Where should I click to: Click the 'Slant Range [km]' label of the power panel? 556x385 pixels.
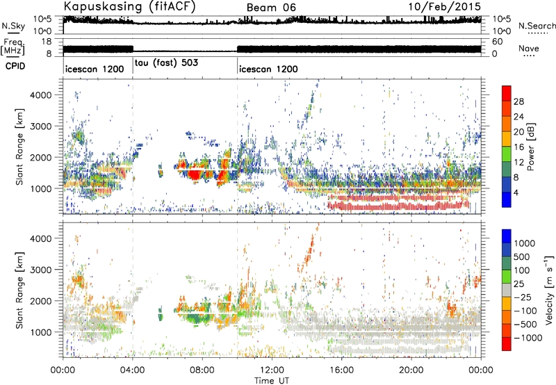point(19,147)
